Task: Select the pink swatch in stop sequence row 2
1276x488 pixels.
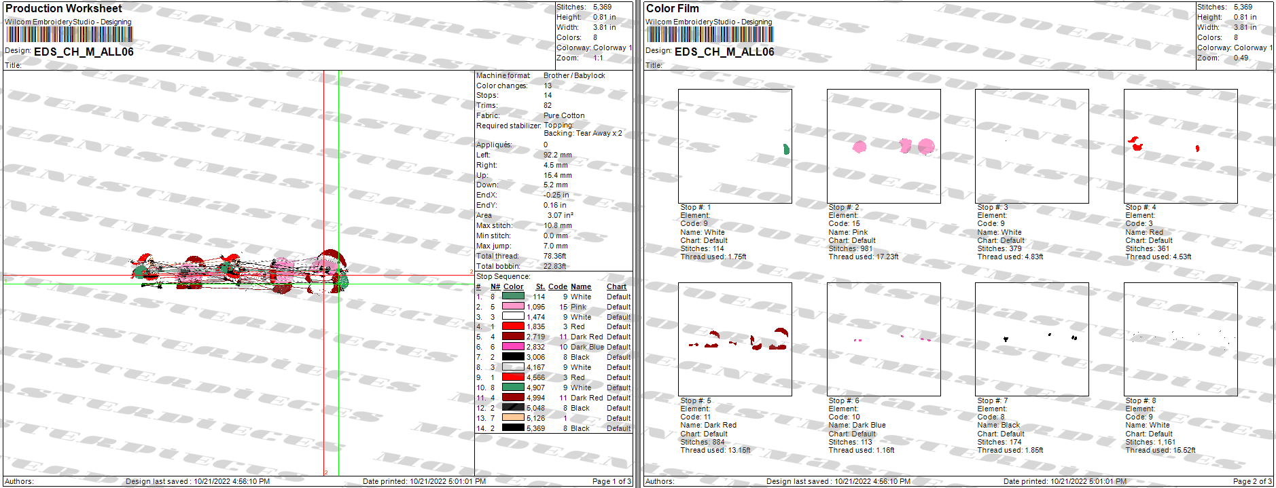Action: pos(513,307)
